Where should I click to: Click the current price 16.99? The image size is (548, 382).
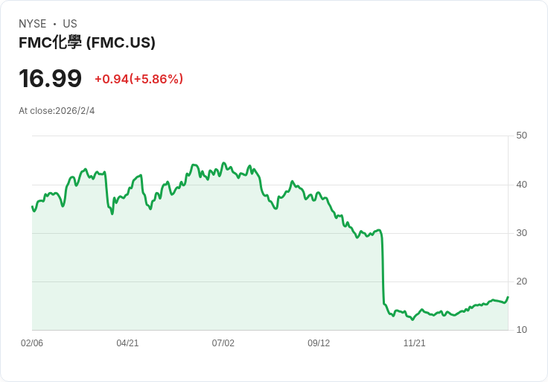[50, 78]
